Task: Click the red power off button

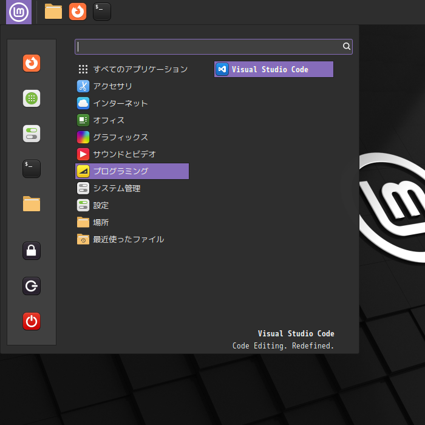Action: click(32, 321)
